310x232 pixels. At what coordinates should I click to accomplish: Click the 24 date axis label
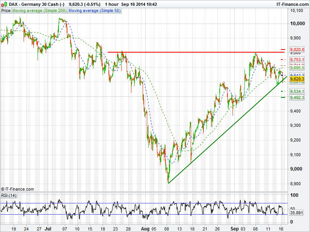[26, 229]
